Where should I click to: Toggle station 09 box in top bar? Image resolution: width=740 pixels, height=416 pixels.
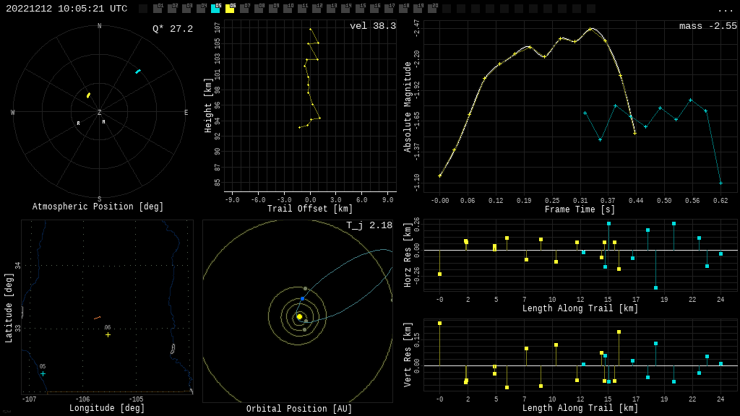(272, 9)
